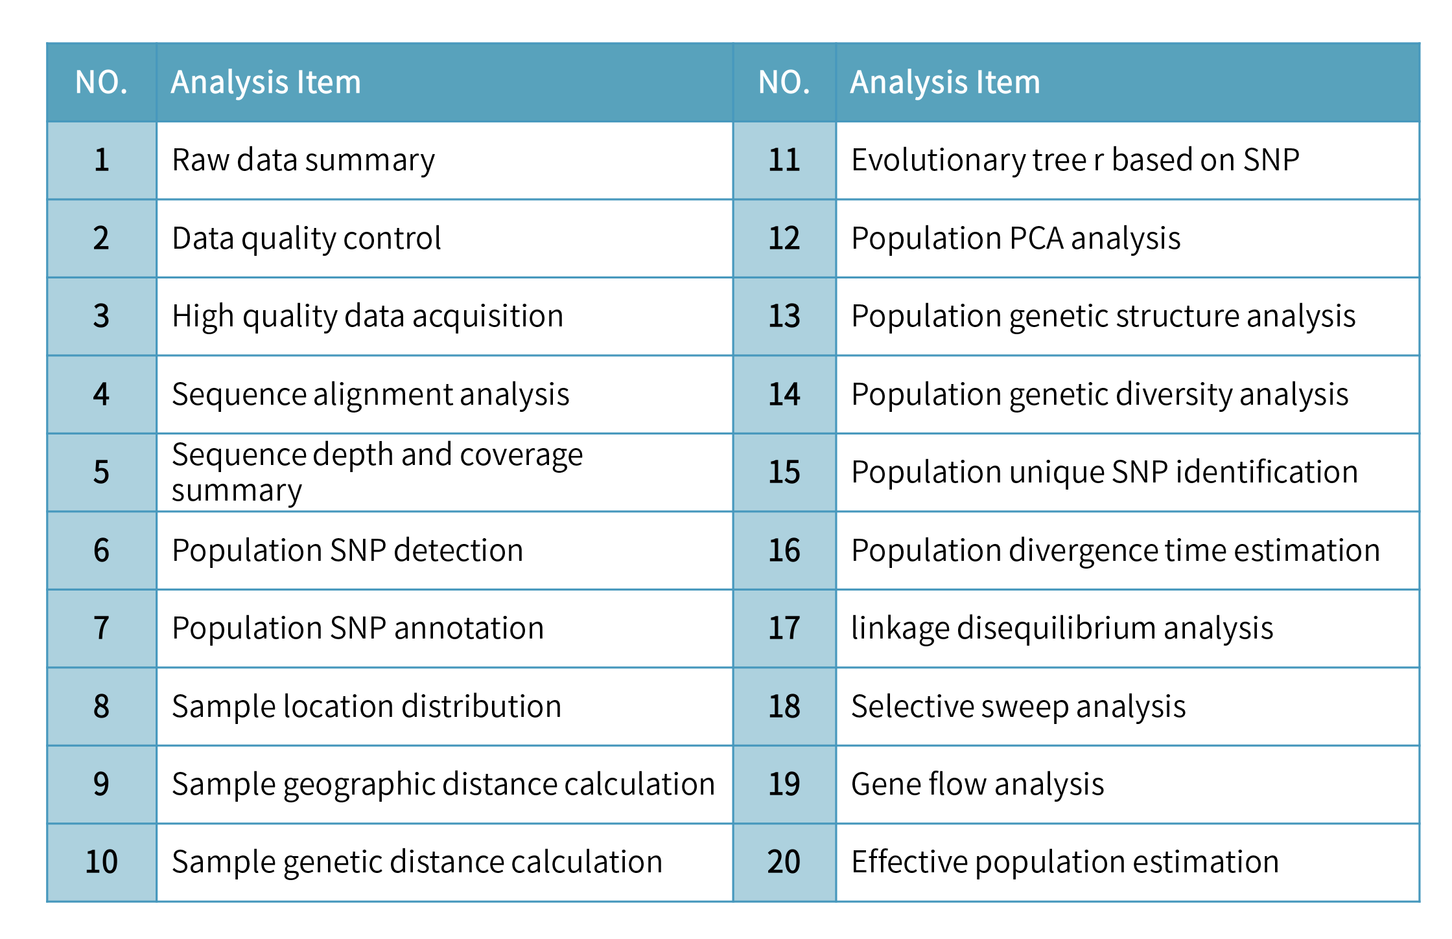Click "Sequence depth and coverage summary" cell
The width and height of the screenshot is (1452, 939).
(377, 472)
